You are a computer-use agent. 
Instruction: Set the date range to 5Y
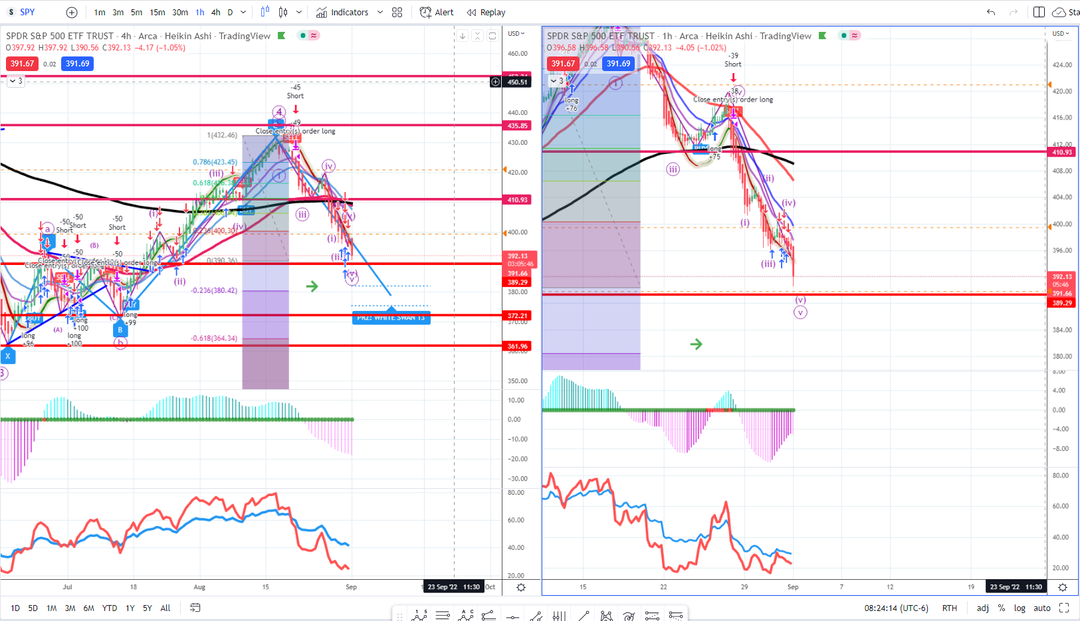coord(148,608)
